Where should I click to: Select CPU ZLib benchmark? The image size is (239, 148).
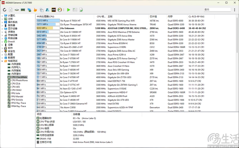coord(16,84)
